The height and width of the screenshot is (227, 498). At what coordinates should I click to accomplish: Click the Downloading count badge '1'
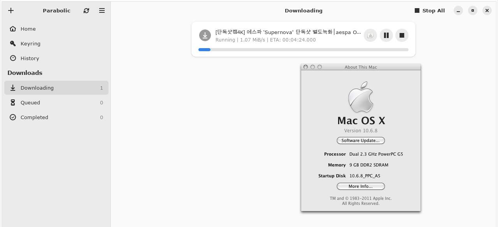pos(102,88)
